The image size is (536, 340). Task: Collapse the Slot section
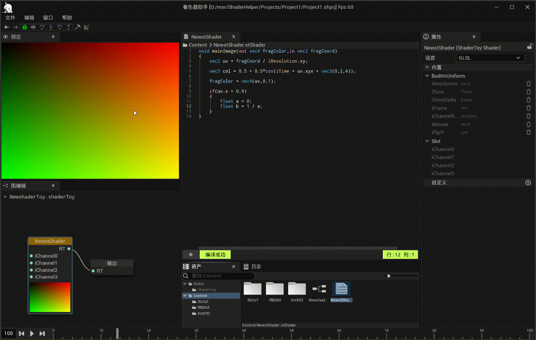(x=427, y=141)
